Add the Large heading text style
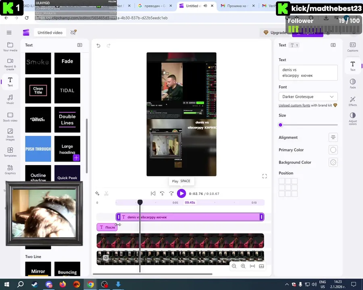Image resolution: width=363 pixels, height=290 pixels. pos(76,158)
